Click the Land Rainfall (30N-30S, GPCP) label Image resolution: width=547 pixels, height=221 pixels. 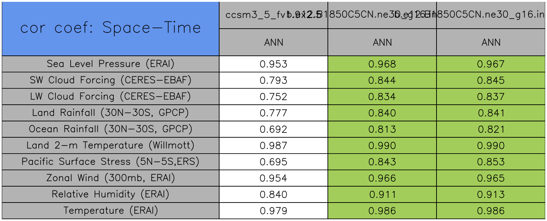[x=110, y=113]
